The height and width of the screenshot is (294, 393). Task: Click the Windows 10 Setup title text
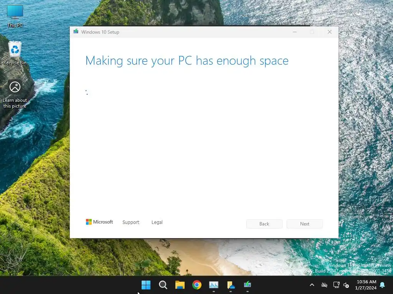[x=100, y=32]
